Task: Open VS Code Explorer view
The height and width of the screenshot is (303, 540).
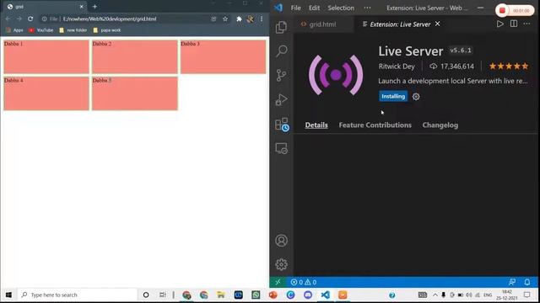Action: tap(281, 27)
